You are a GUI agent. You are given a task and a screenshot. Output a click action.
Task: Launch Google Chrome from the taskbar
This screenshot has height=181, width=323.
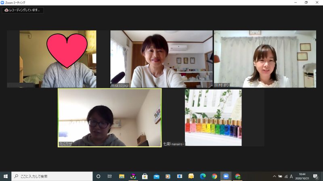(x=214, y=176)
